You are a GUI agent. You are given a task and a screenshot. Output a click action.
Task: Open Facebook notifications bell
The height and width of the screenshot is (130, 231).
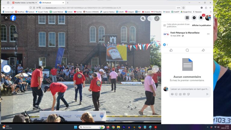(201, 18)
